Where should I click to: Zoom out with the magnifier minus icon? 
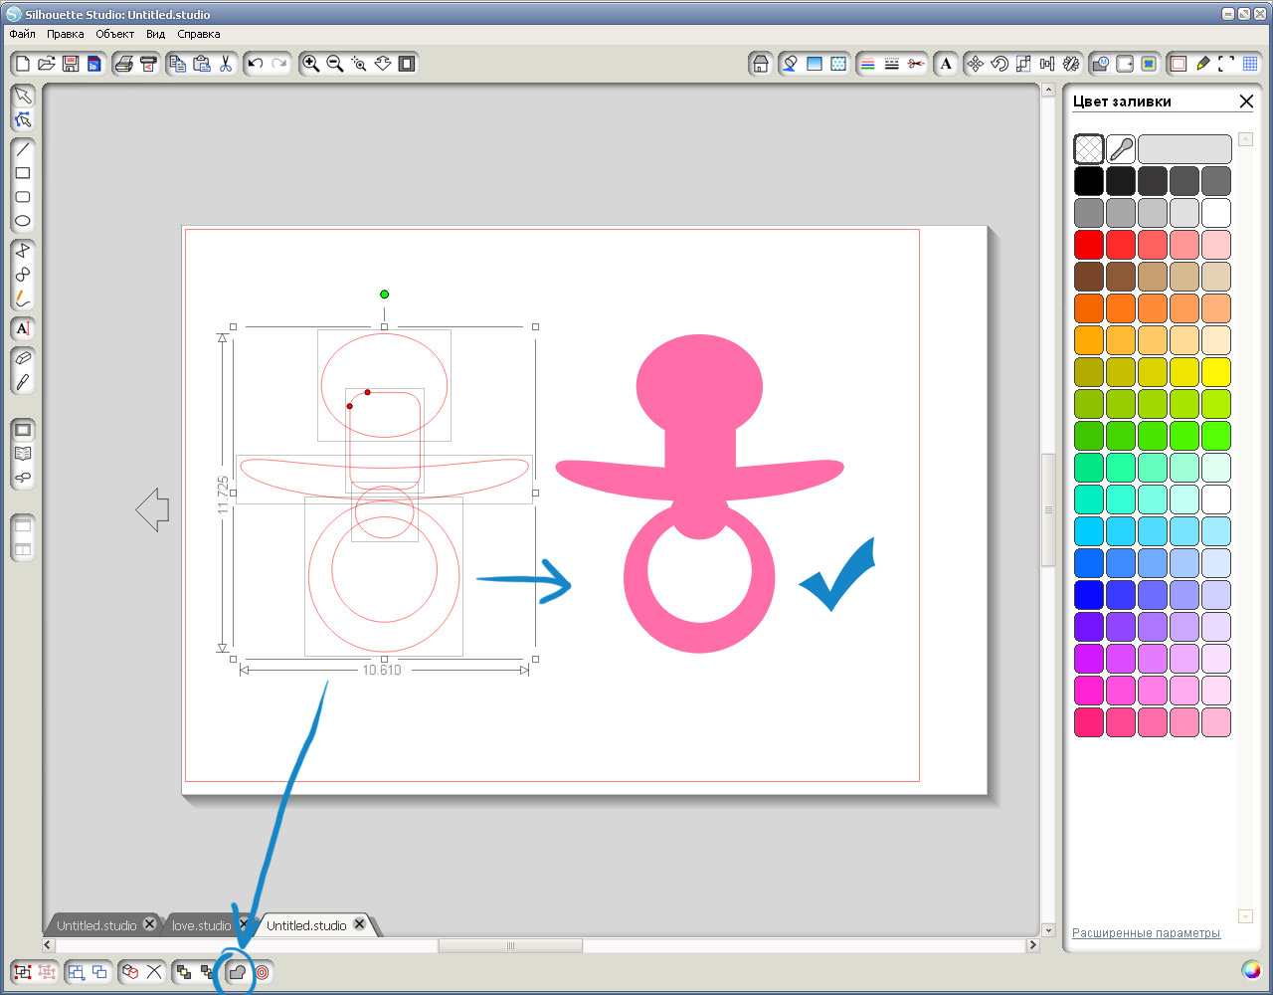click(x=335, y=64)
